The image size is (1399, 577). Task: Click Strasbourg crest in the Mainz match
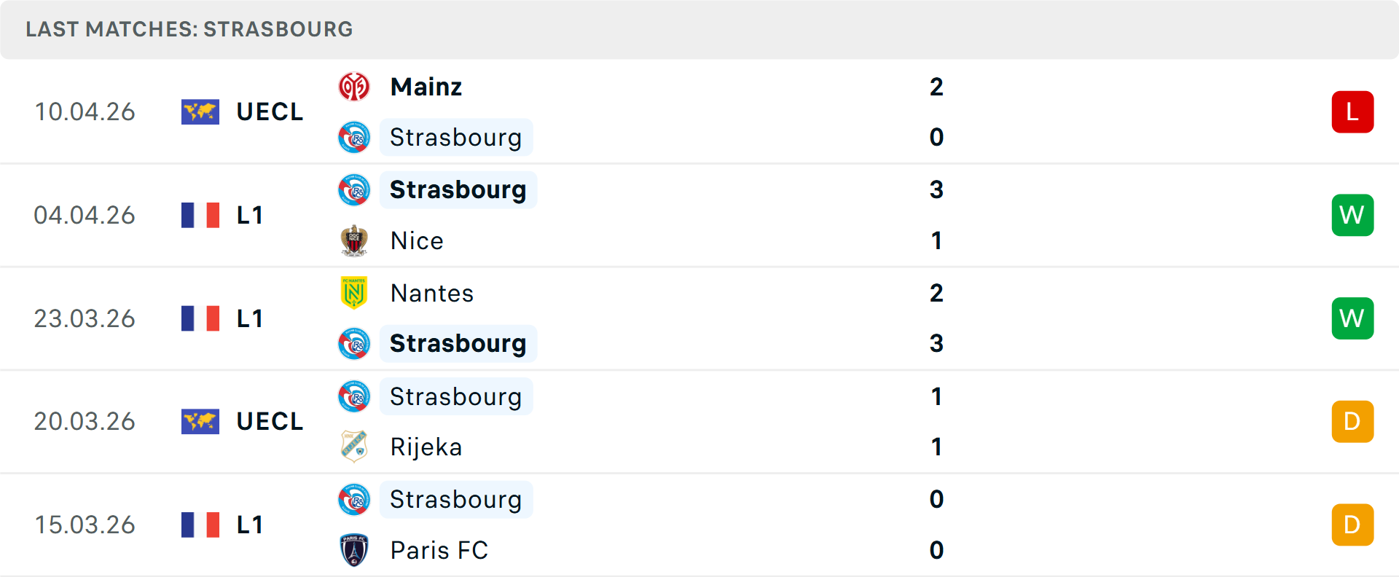pyautogui.click(x=354, y=137)
